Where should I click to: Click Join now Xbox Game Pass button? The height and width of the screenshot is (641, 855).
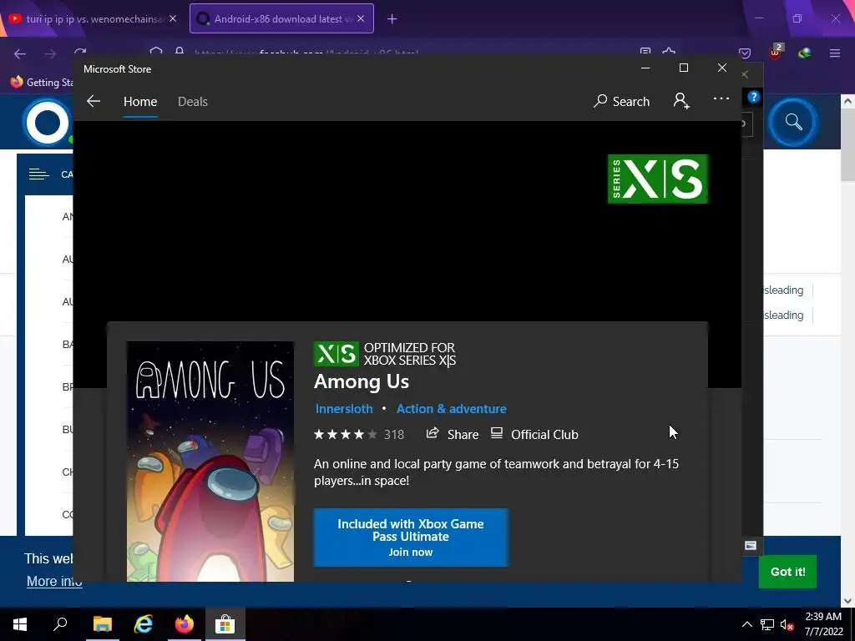coord(411,538)
